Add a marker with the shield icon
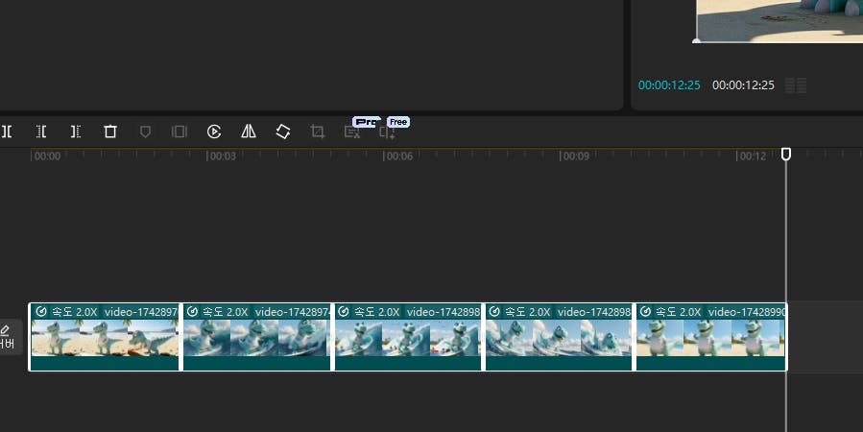This screenshot has height=432, width=863. tap(145, 132)
